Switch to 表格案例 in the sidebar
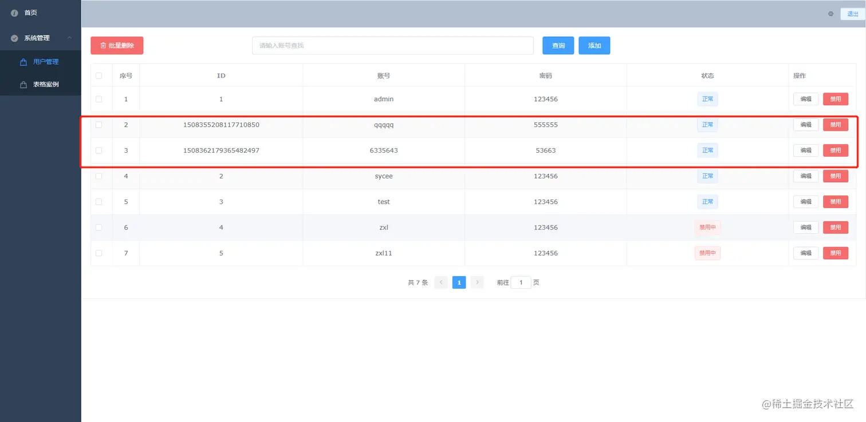This screenshot has height=422, width=866. [x=41, y=85]
